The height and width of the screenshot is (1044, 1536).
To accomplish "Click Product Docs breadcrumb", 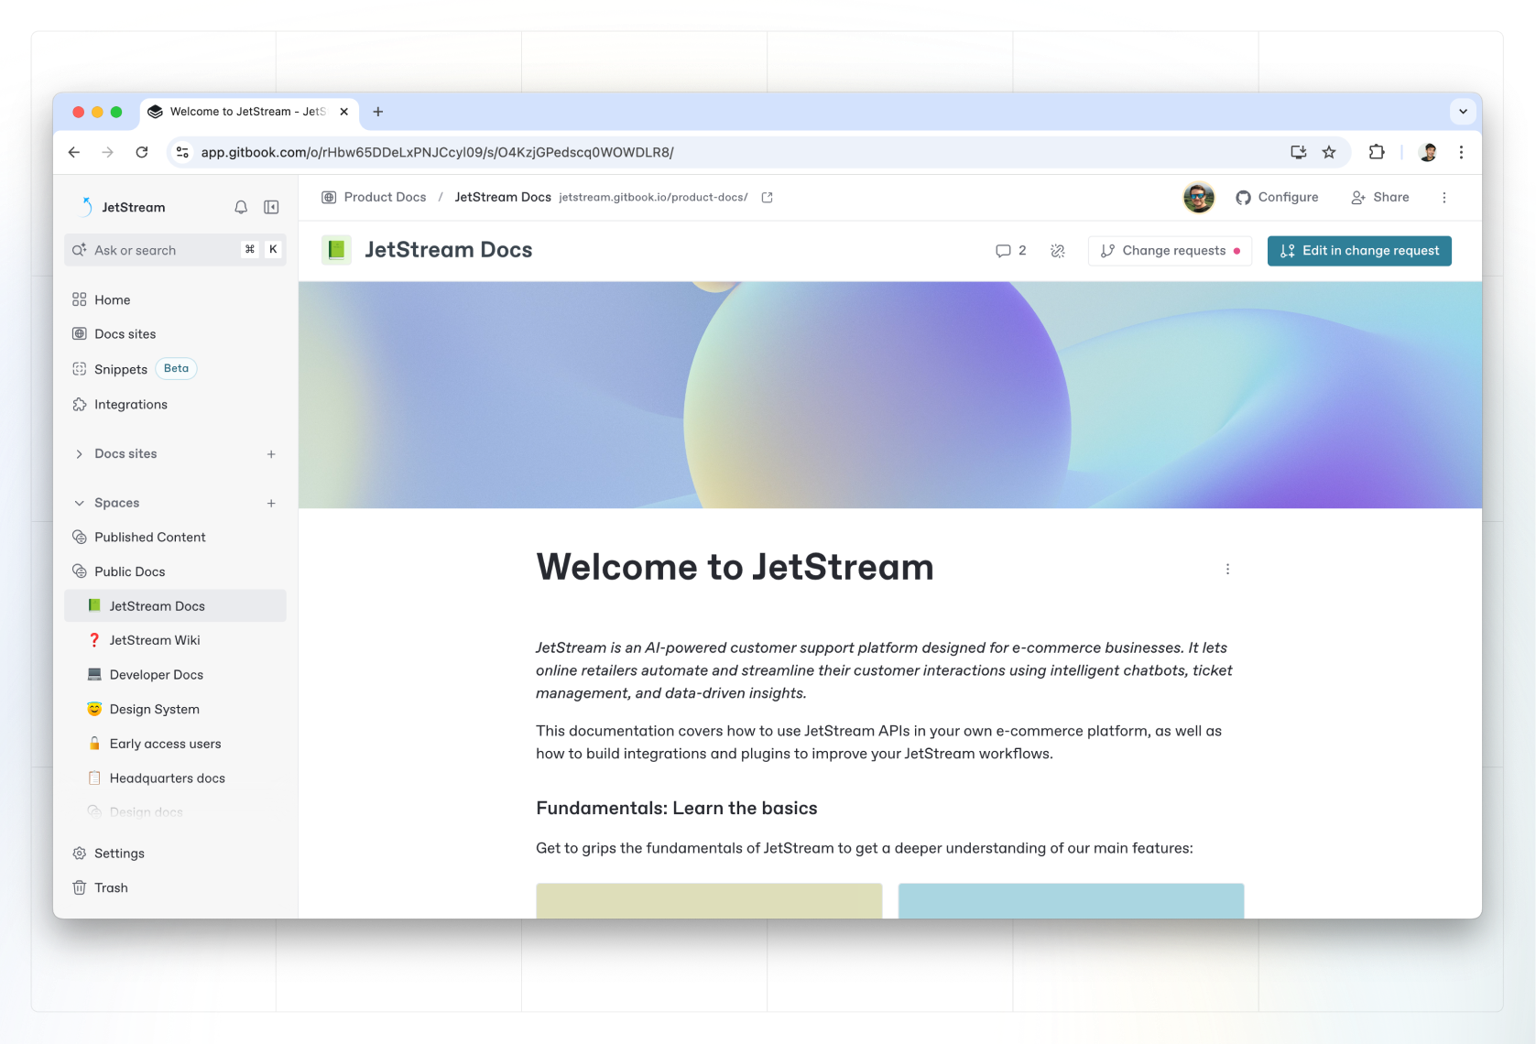I will click(385, 198).
